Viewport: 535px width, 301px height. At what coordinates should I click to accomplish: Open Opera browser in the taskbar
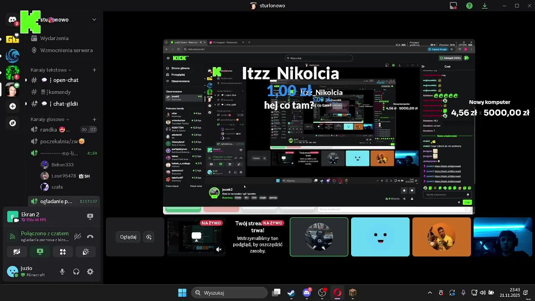coord(337,293)
